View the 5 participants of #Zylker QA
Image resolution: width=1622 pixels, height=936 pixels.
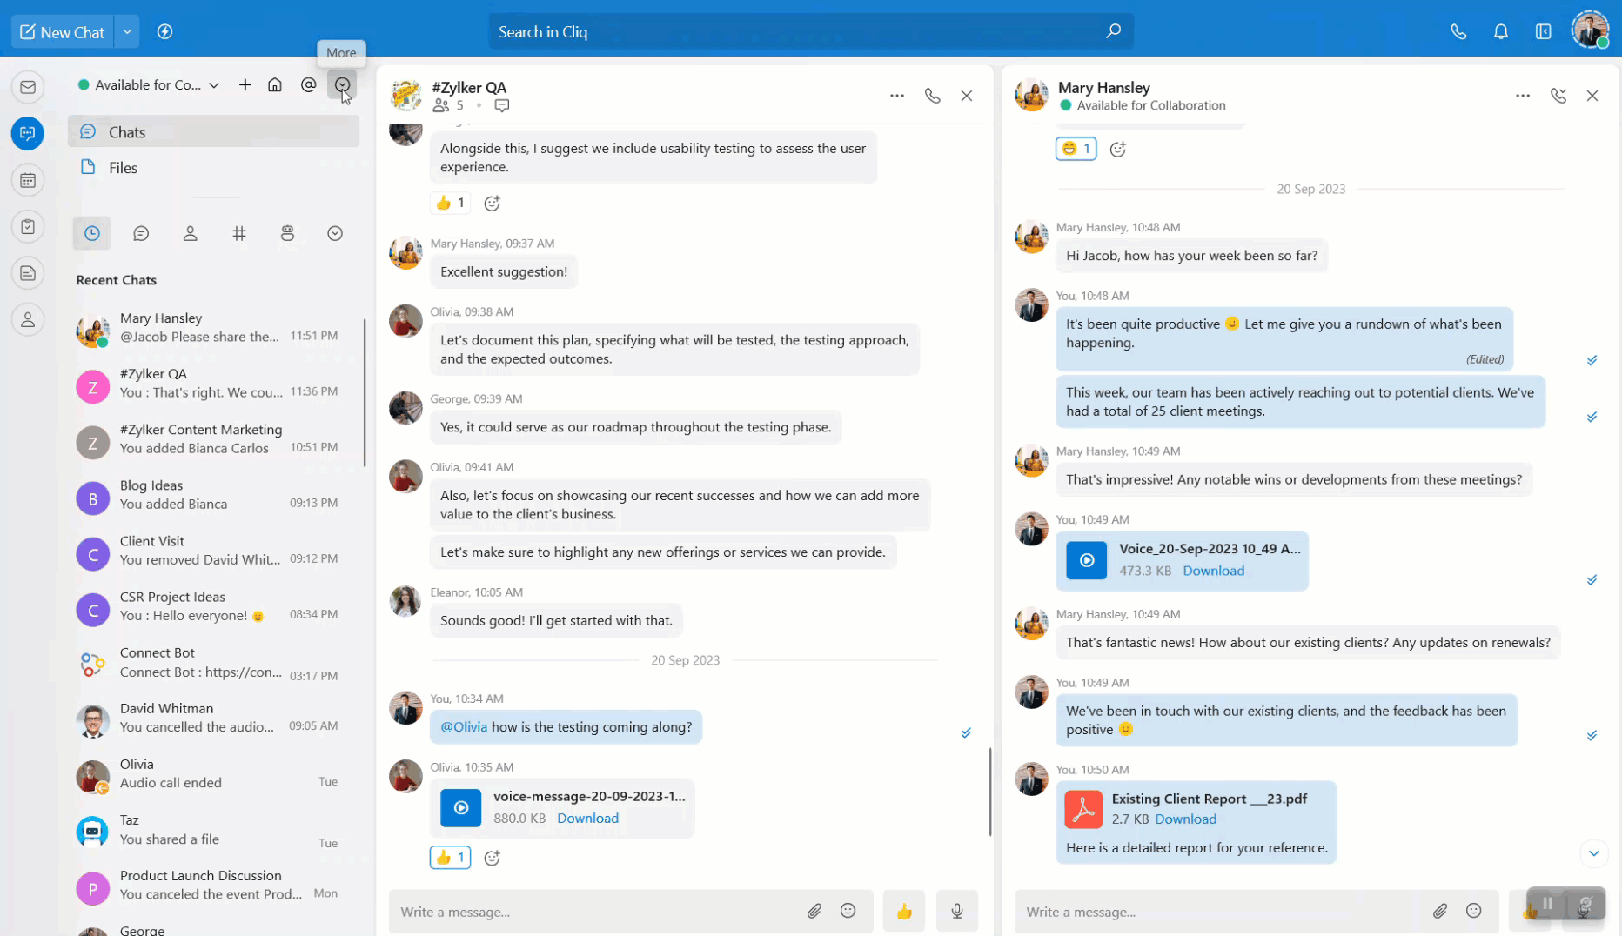(448, 105)
